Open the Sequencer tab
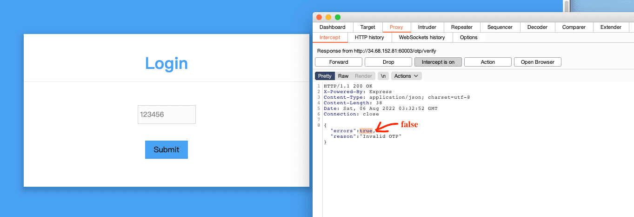 [500, 27]
